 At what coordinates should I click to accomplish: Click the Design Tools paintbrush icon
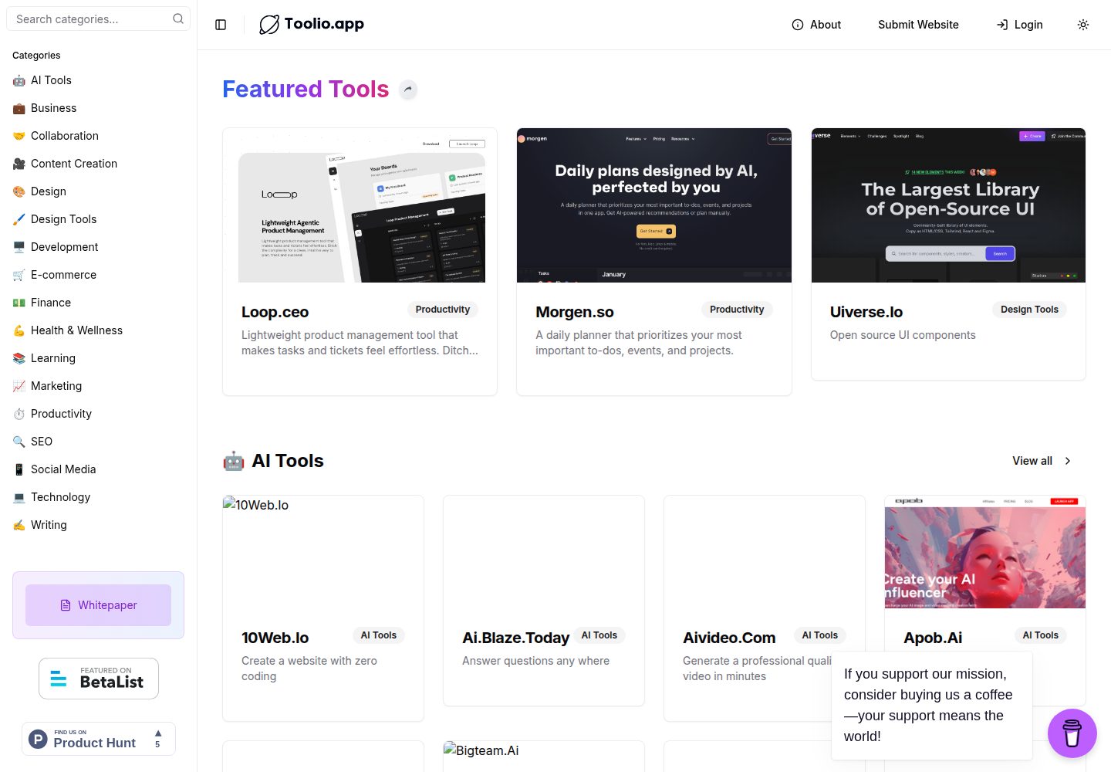click(x=19, y=219)
